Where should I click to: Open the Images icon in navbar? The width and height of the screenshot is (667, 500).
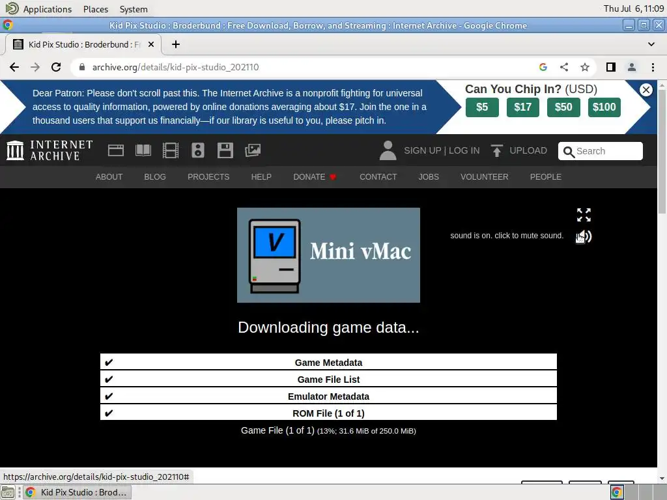pos(253,150)
